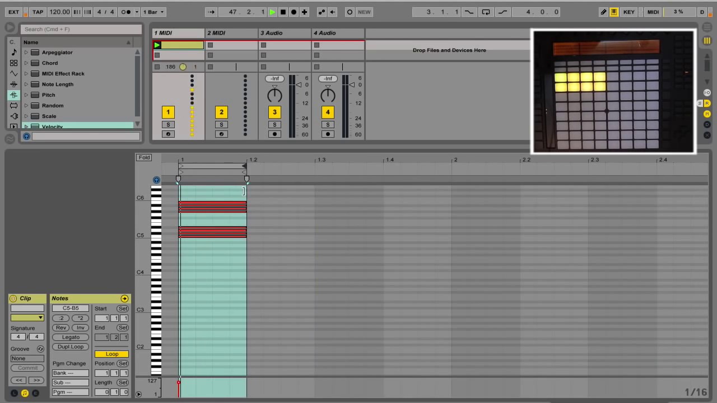The image size is (717, 403).
Task: Select the 2 MIDI track header
Action: [231, 33]
